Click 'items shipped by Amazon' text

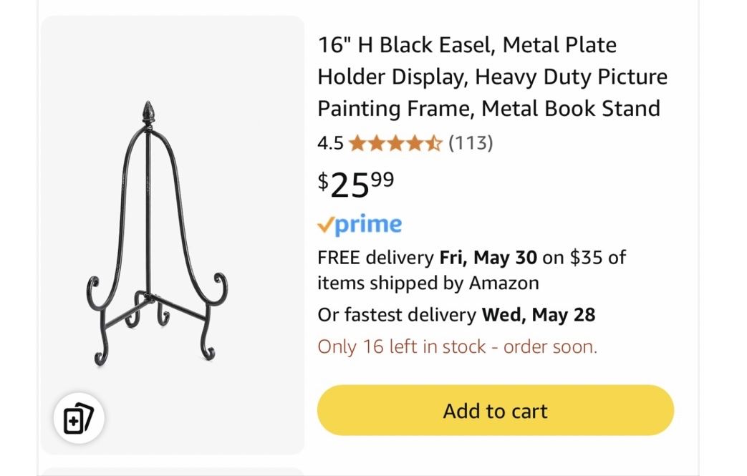428,283
